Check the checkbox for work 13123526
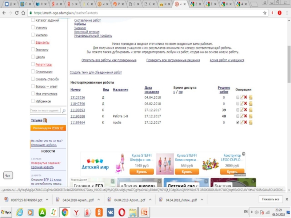Screen dimensions: 291x218 [x=238, y=97]
